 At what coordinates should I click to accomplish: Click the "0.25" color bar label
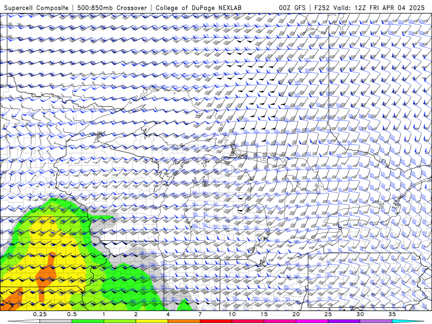40,314
